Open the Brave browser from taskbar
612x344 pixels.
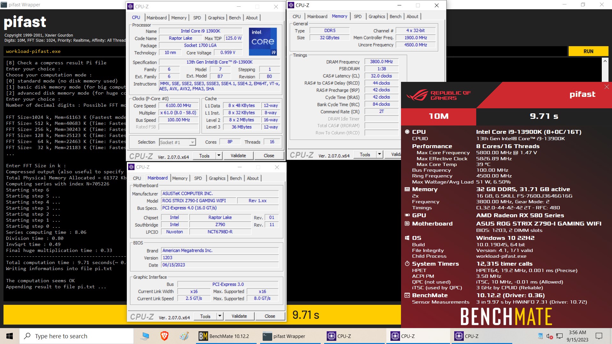(x=164, y=336)
